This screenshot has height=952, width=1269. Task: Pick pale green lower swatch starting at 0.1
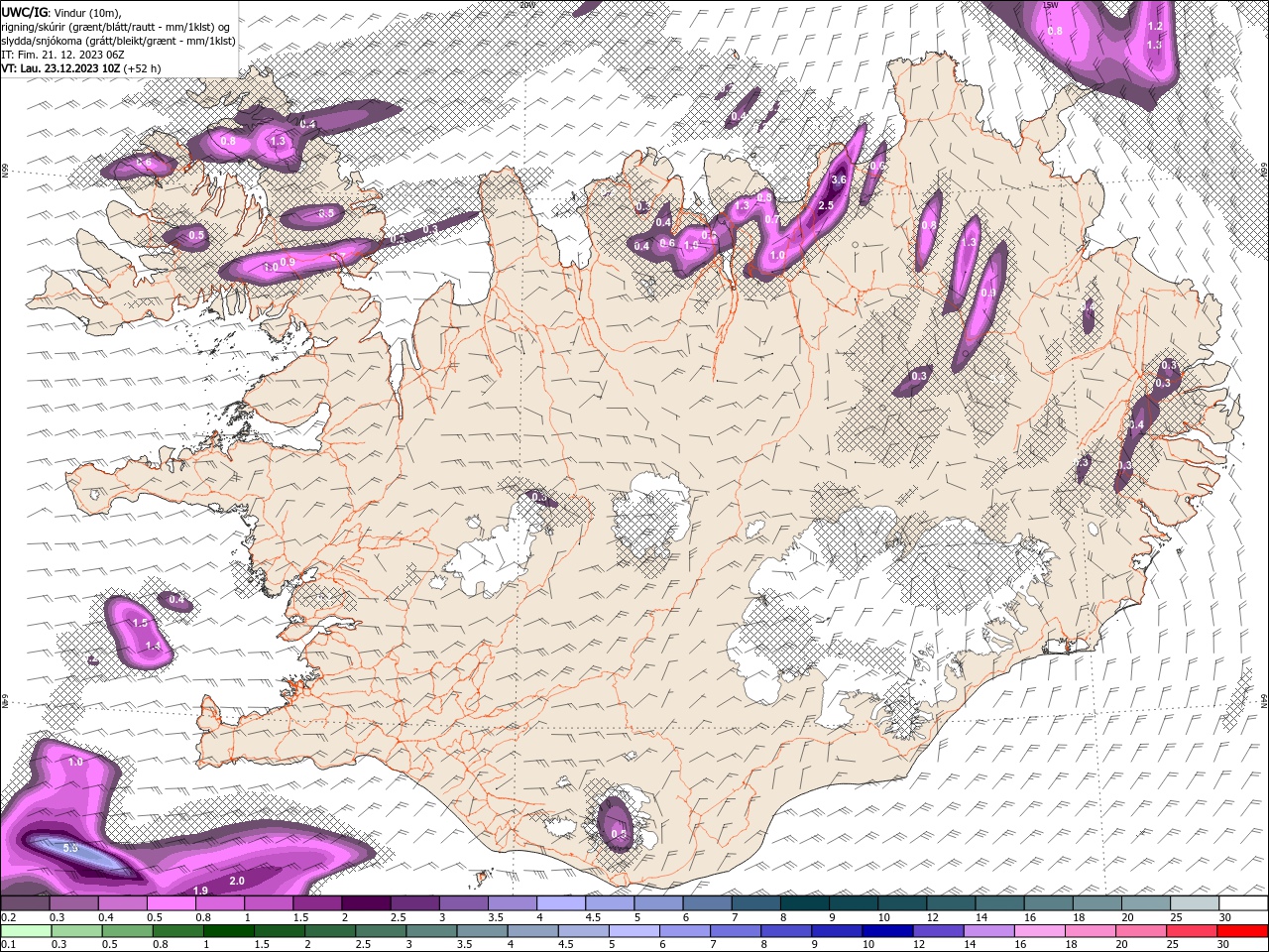26,931
